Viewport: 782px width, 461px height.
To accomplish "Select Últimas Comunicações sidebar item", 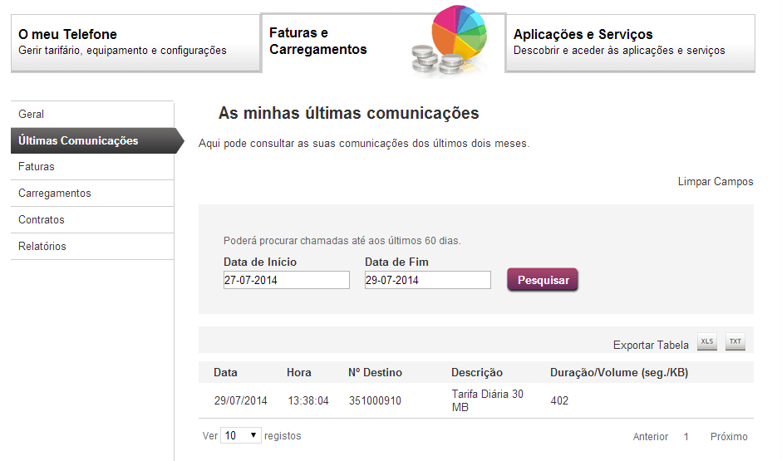I will 78,140.
